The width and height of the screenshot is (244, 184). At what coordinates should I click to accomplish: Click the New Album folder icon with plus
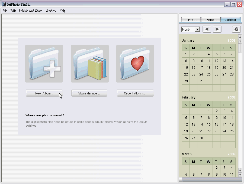(x=44, y=64)
